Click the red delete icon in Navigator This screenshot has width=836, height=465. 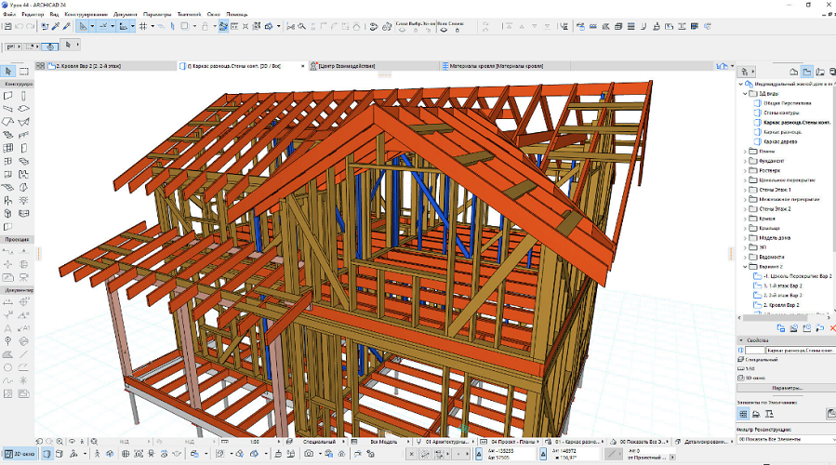click(831, 328)
